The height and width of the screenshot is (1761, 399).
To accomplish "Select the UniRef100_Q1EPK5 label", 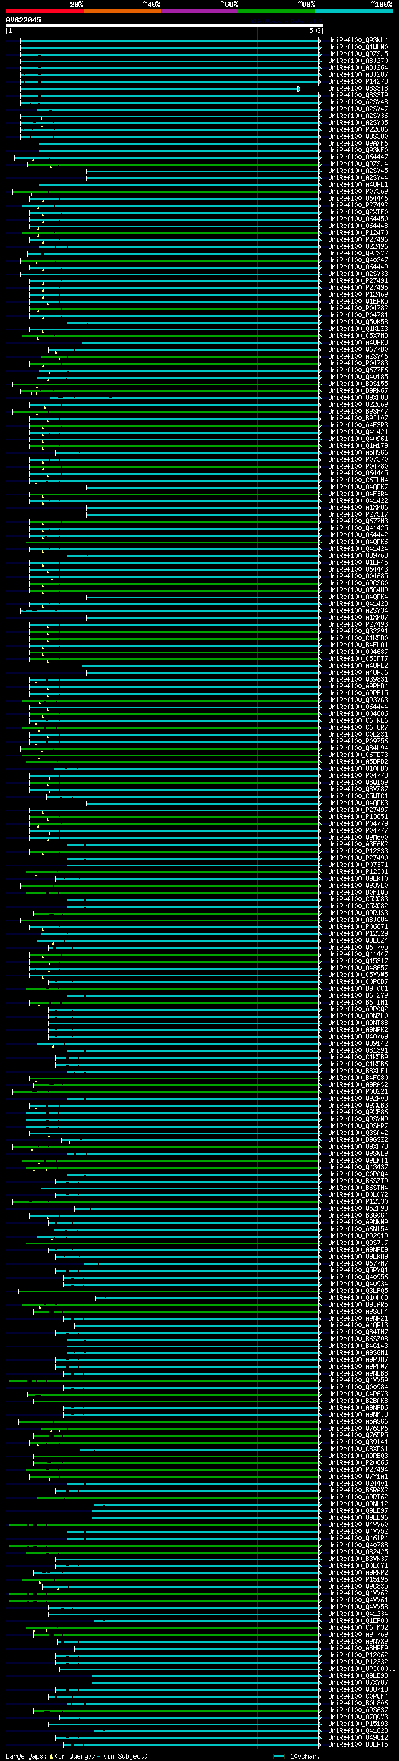I will coord(357,302).
